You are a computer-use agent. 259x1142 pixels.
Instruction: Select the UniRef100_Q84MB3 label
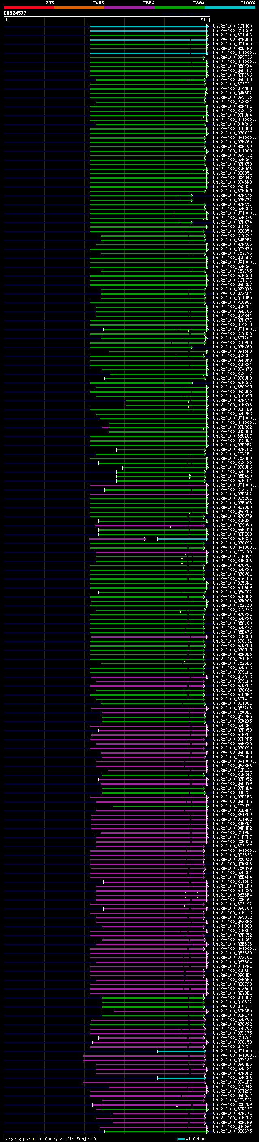click(232, 89)
